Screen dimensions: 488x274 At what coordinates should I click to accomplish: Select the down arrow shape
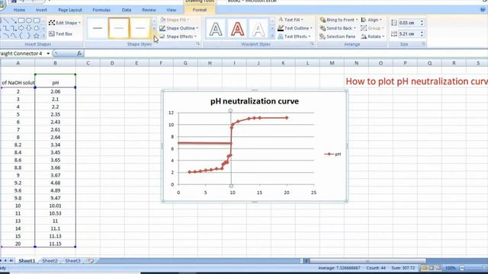click(29, 28)
